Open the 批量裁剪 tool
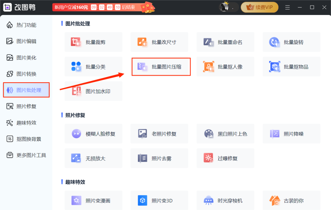The image size is (331, 210). (93, 42)
